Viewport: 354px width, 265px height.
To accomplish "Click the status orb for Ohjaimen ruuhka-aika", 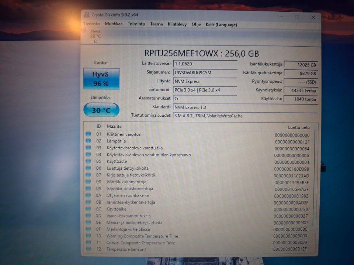I will (88, 195).
